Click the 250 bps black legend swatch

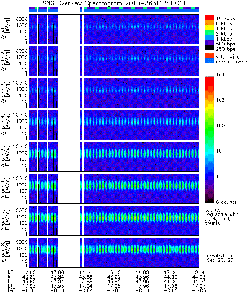coord(209,48)
